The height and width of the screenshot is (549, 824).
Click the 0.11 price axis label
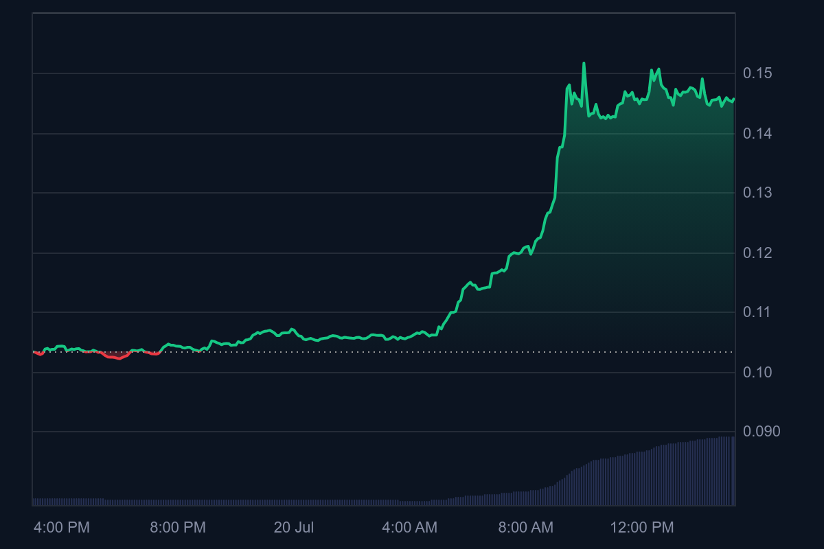click(x=757, y=312)
